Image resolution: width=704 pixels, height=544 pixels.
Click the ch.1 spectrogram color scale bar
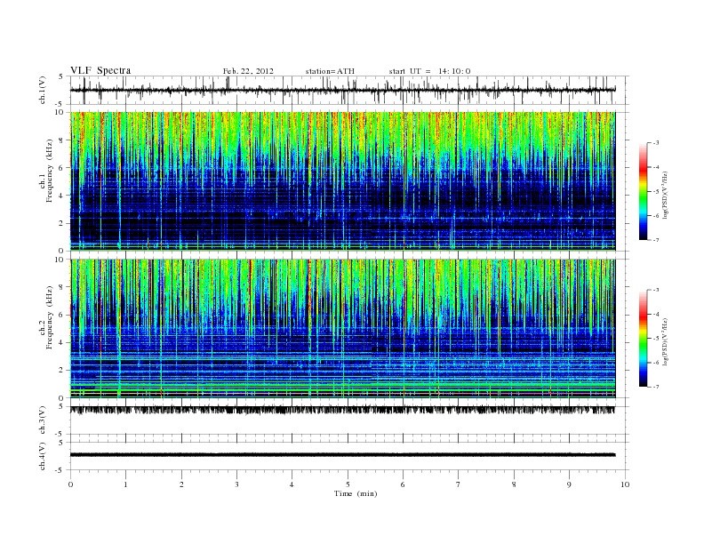(x=644, y=191)
